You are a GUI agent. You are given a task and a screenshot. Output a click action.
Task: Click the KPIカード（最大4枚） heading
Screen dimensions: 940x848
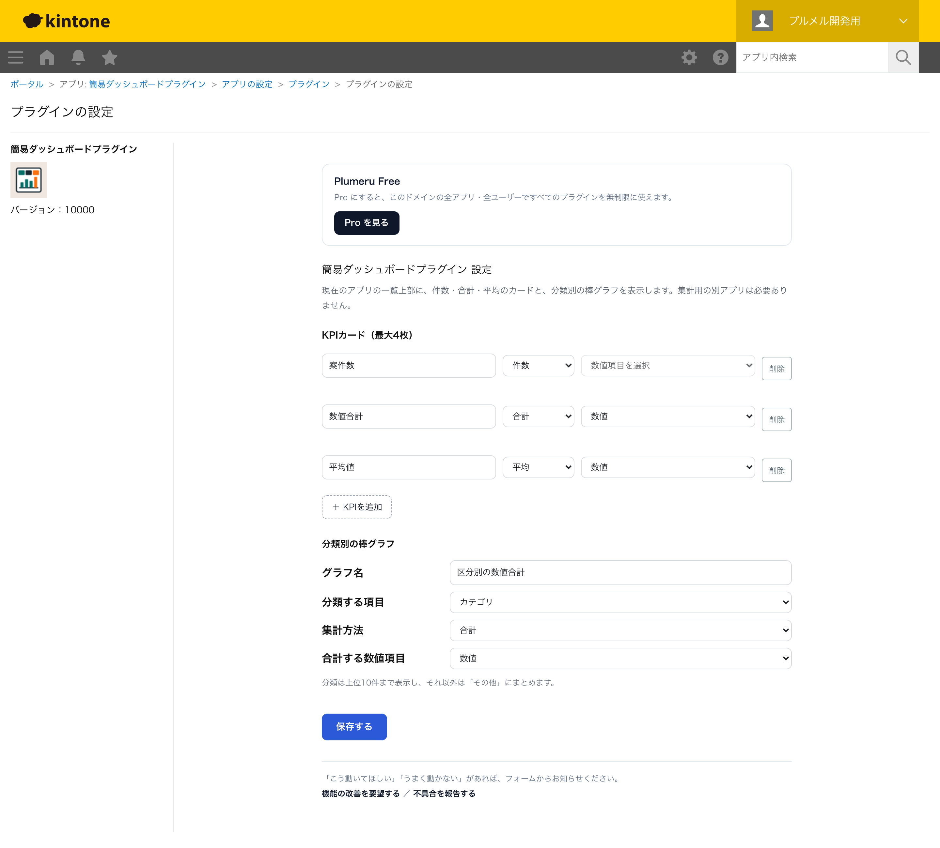coord(367,335)
